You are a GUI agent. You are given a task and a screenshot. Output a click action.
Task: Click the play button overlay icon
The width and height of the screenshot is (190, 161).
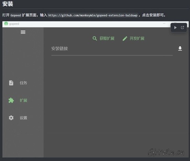[175, 27]
